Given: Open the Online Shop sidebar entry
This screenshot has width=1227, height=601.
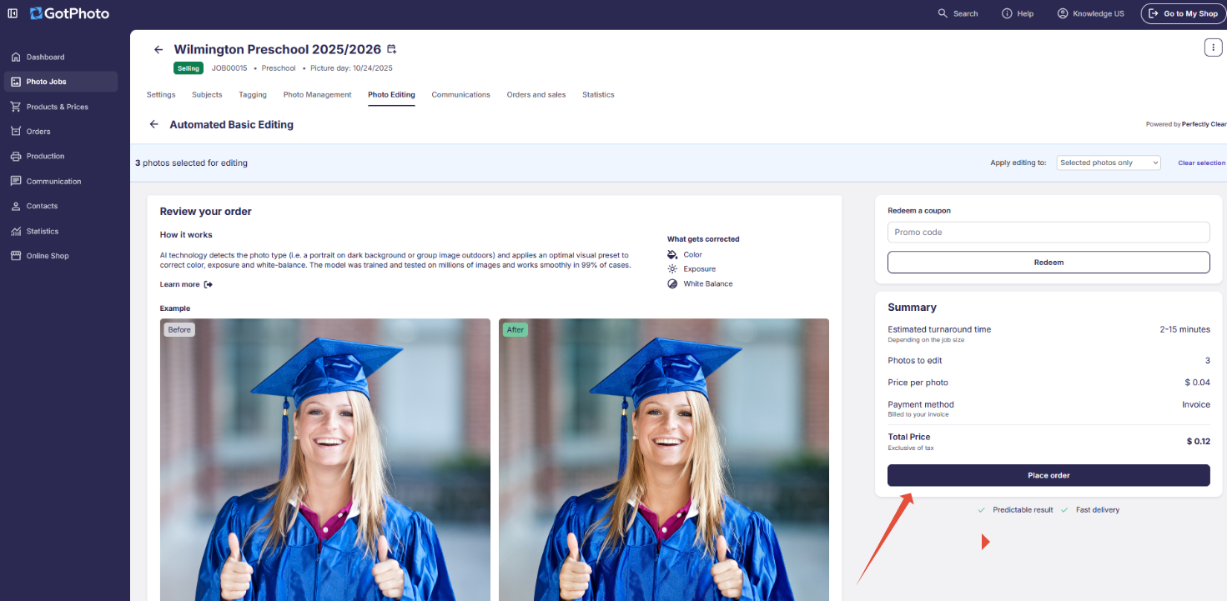Looking at the screenshot, I should pos(48,255).
